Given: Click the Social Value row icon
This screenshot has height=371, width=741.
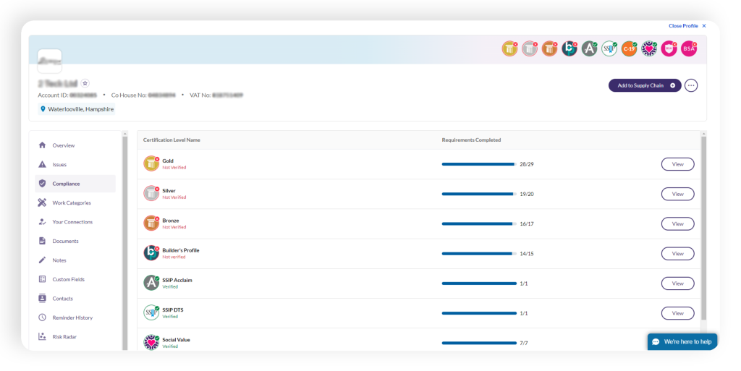Looking at the screenshot, I should pos(151,342).
